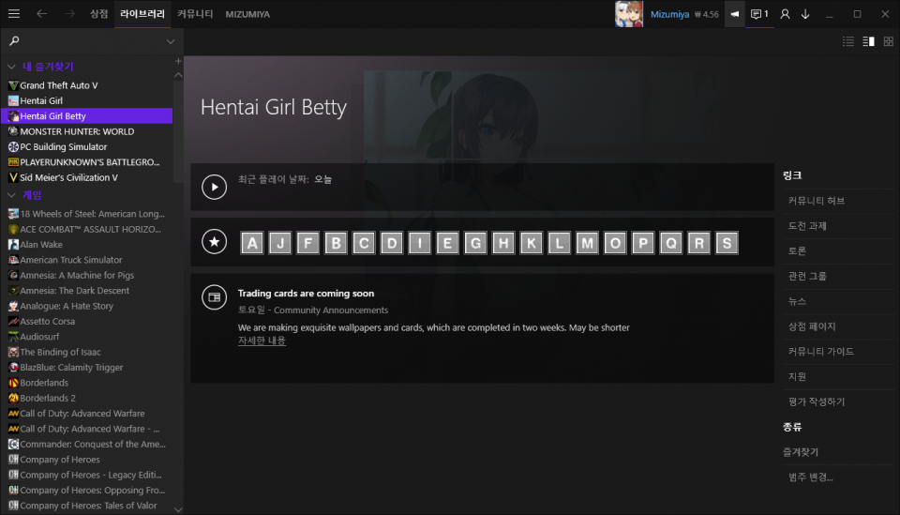This screenshot has width=900, height=515.
Task: Click 범주 변경... to change category
Action: [x=810, y=477]
